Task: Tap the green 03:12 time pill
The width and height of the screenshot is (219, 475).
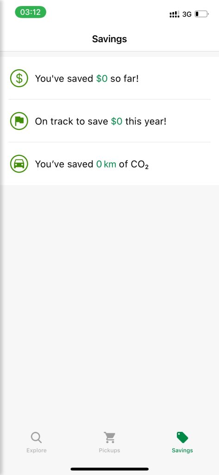Action: pyautogui.click(x=31, y=12)
